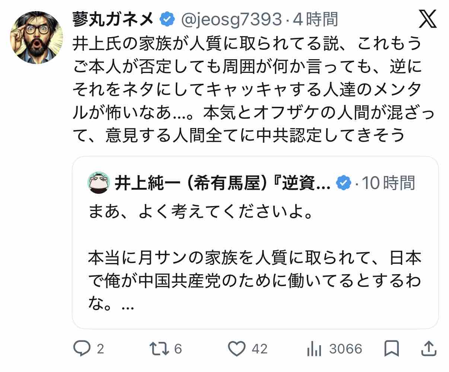
Task: Click the blue verified badge beside 蓼丸ガネメ
Action: pyautogui.click(x=167, y=19)
